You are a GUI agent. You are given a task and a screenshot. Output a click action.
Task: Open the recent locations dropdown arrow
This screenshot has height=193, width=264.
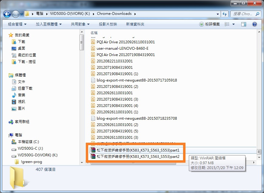pos(22,14)
